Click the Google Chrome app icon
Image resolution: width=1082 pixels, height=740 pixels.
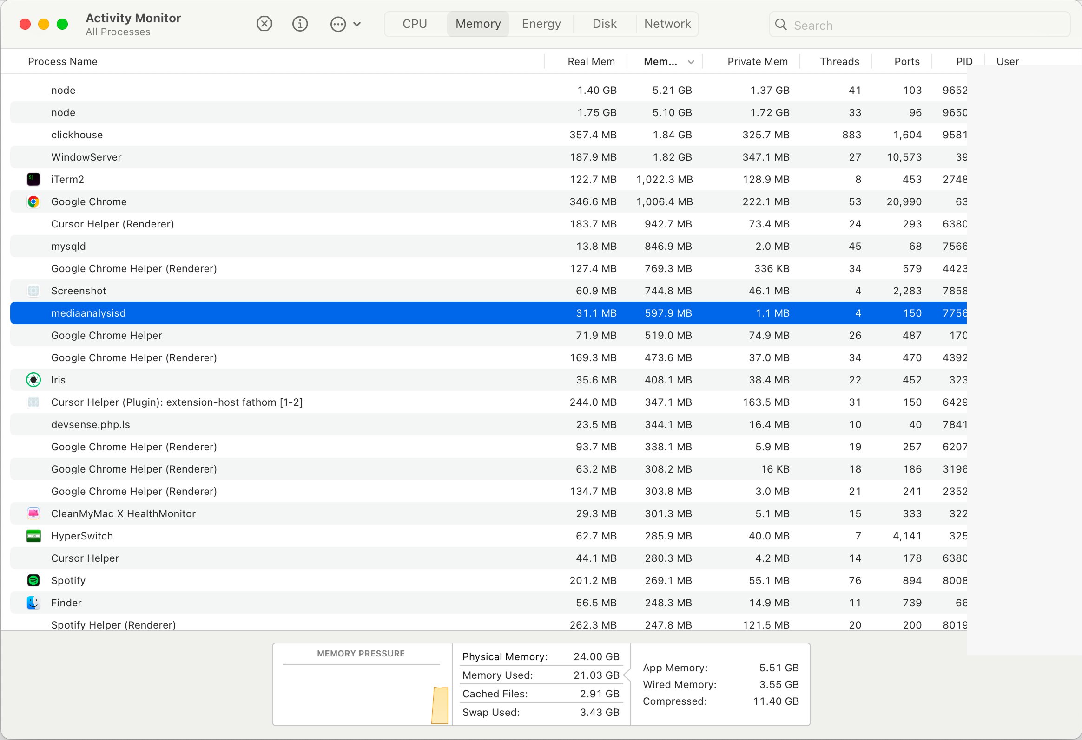click(33, 201)
